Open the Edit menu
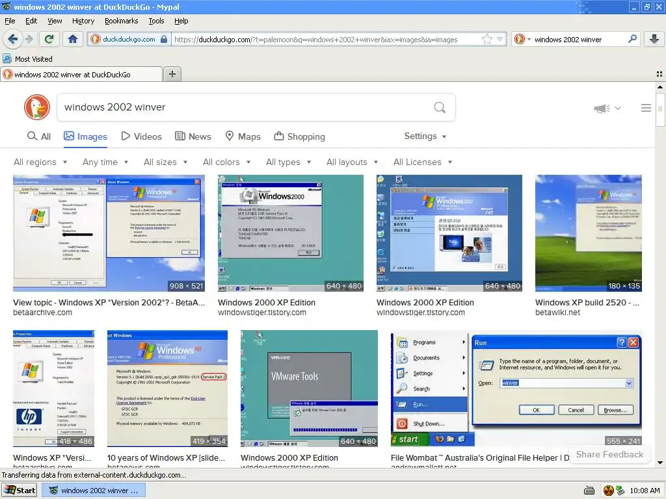666x499 pixels. (x=31, y=21)
